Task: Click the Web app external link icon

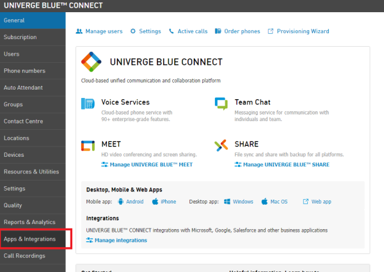Action: (306, 202)
